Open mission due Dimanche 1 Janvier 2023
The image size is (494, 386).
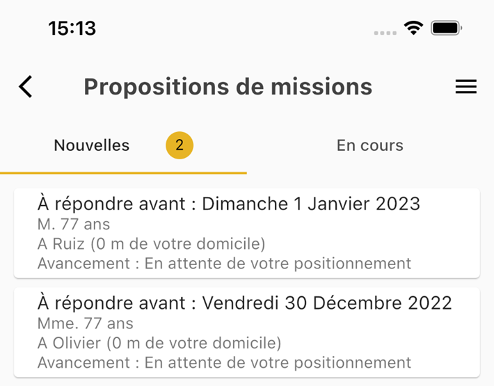pyautogui.click(x=247, y=233)
